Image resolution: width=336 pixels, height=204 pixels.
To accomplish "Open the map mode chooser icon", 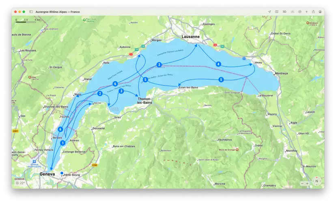I will click(x=277, y=12).
